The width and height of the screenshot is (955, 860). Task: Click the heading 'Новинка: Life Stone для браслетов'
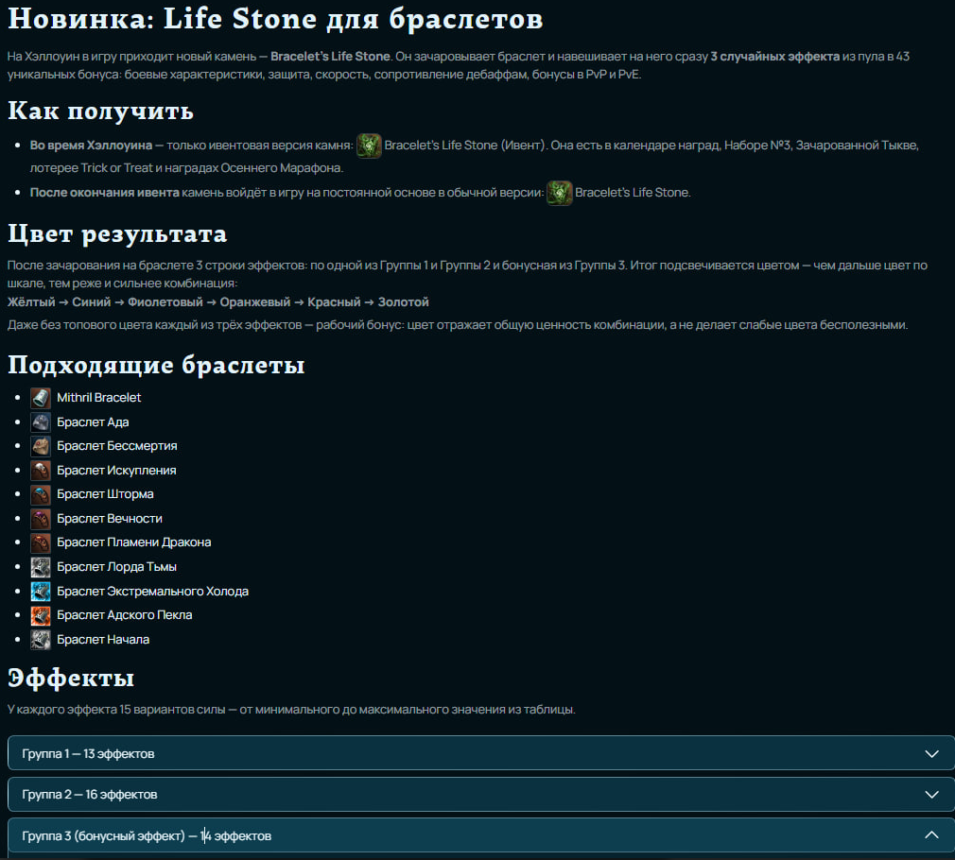[275, 19]
